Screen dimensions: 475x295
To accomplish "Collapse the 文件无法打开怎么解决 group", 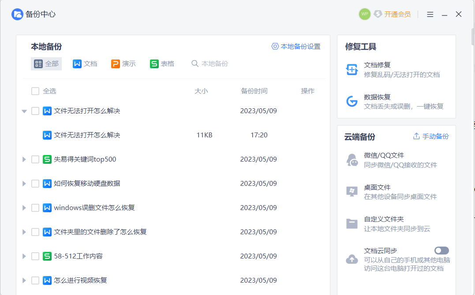I will [x=24, y=111].
